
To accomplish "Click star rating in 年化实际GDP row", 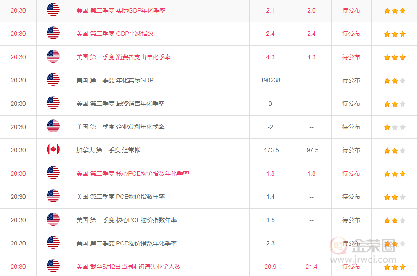I will coord(395,81).
